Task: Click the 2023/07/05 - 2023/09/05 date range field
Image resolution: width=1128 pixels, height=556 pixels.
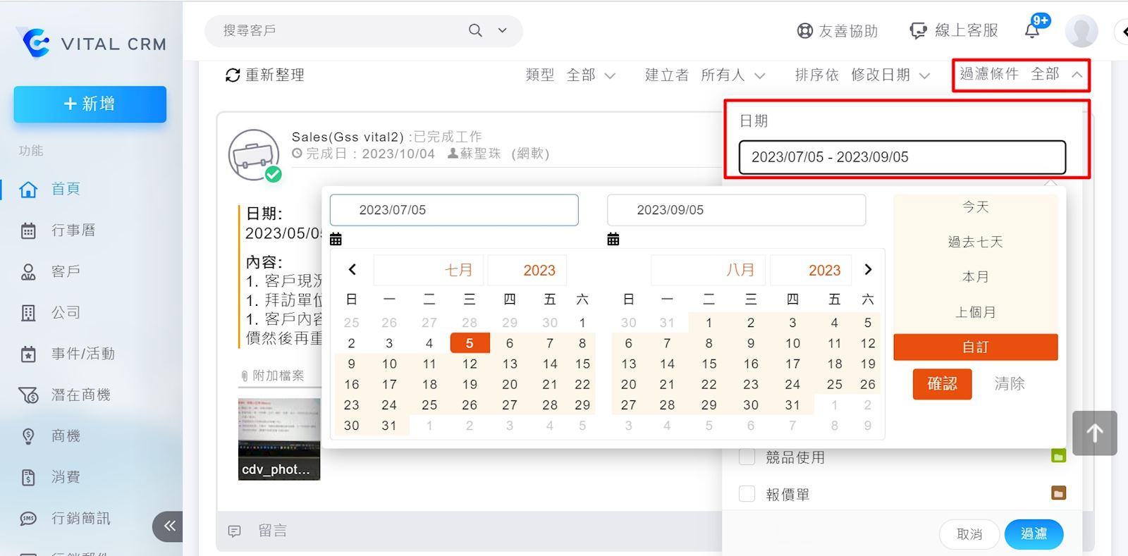Action: [902, 157]
